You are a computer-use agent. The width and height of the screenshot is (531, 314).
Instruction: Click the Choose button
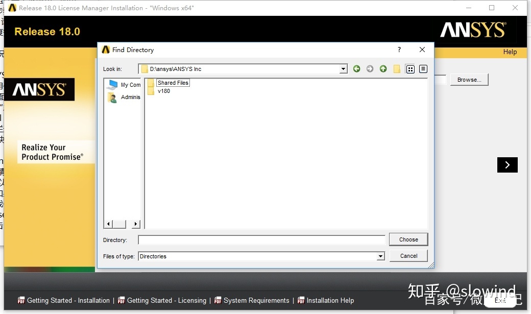[x=408, y=239]
